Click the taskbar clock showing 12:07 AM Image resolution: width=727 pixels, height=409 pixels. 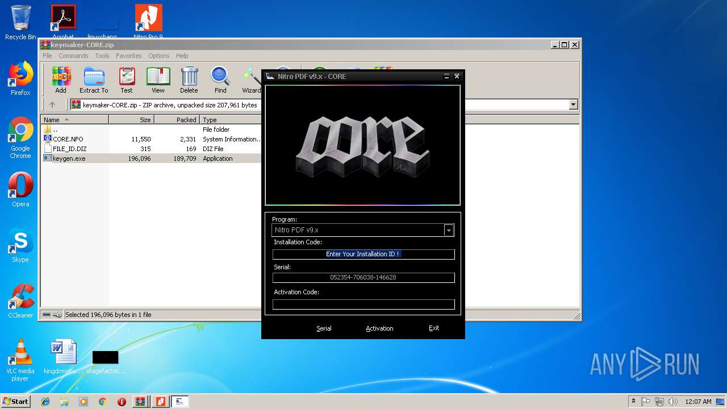698,402
